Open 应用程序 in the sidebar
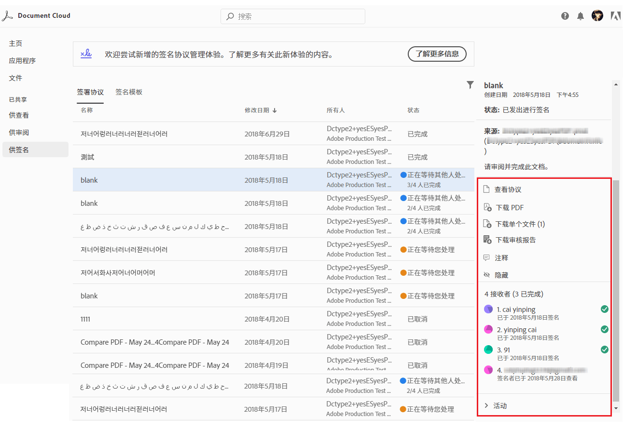 22,61
